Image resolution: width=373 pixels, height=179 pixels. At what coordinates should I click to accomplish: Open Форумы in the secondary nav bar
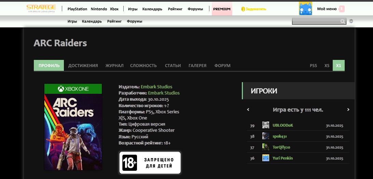coord(135,21)
